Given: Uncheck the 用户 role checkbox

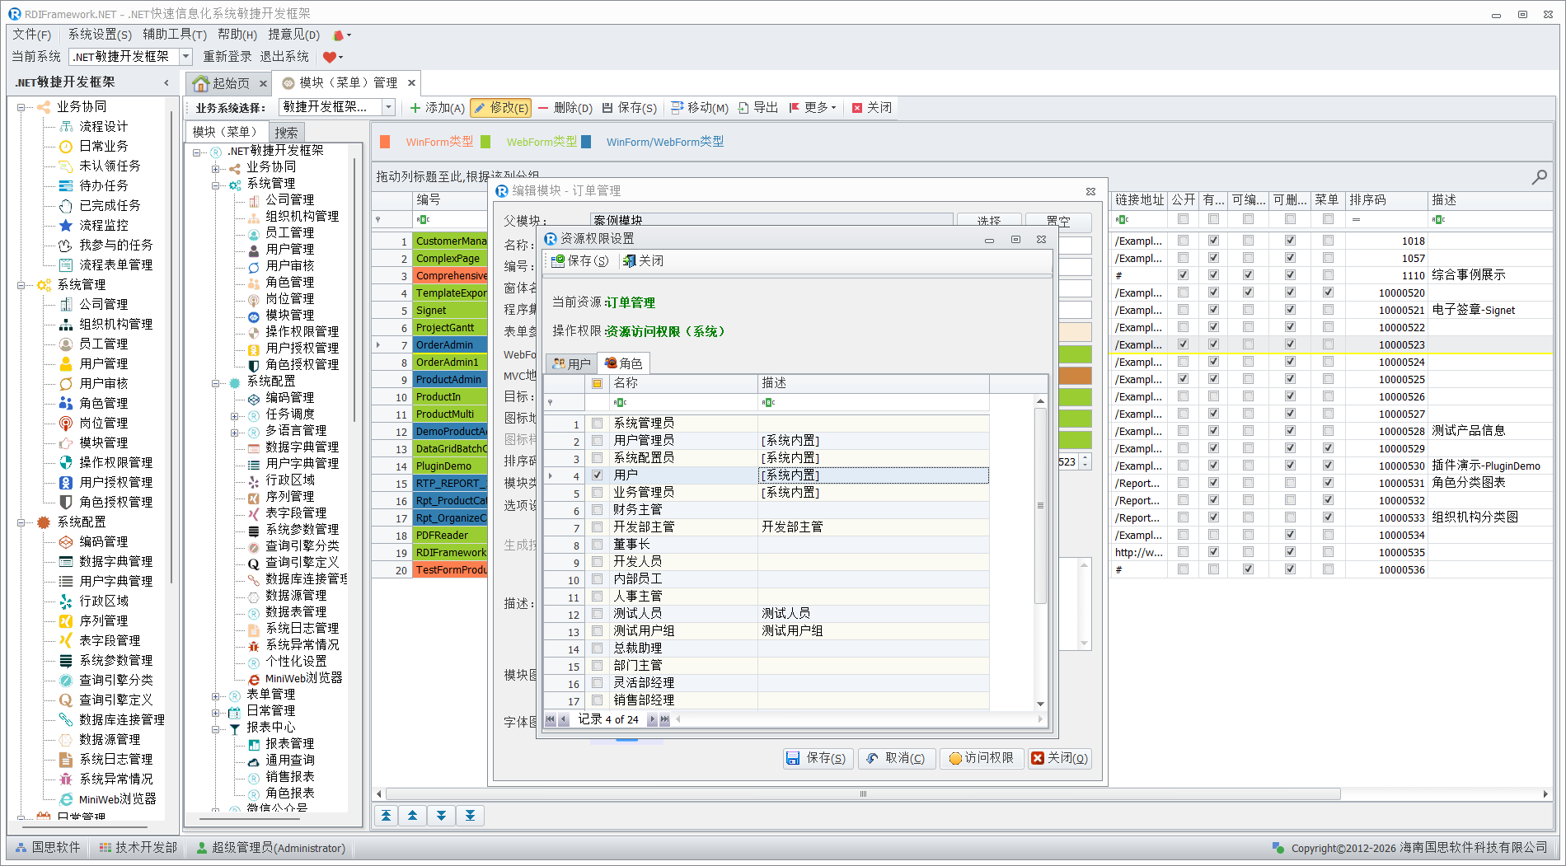Looking at the screenshot, I should 598,475.
